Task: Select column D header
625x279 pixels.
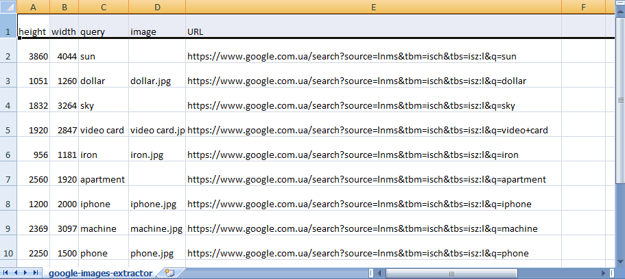Action: [157, 7]
